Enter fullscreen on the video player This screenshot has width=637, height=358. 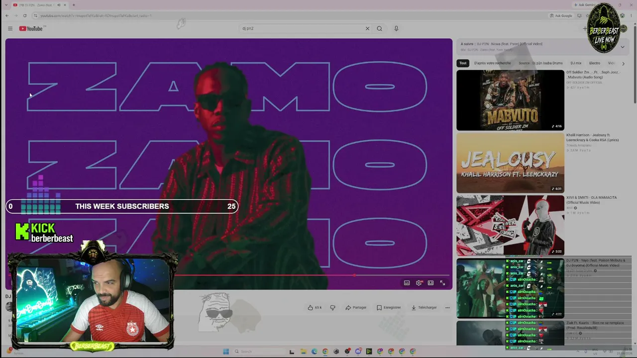[x=442, y=283]
